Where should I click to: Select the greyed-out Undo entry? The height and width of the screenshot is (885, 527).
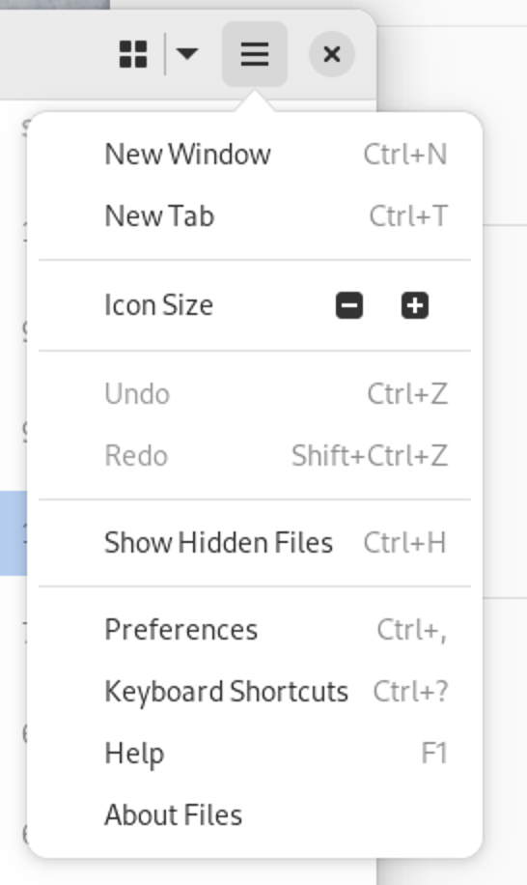(255, 393)
